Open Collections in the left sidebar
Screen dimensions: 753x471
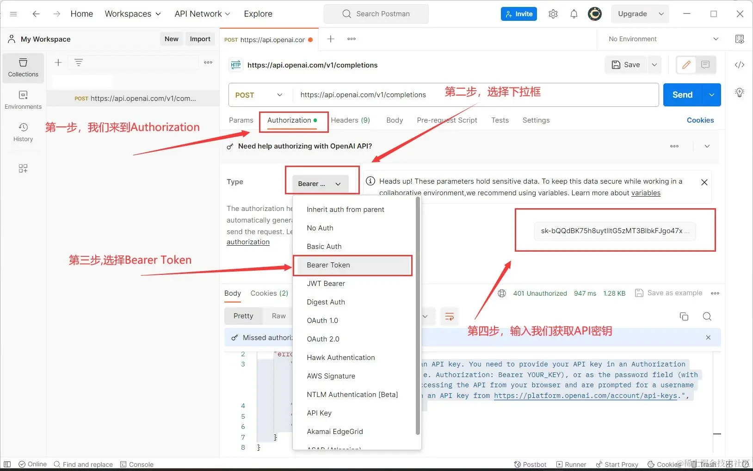click(x=23, y=68)
